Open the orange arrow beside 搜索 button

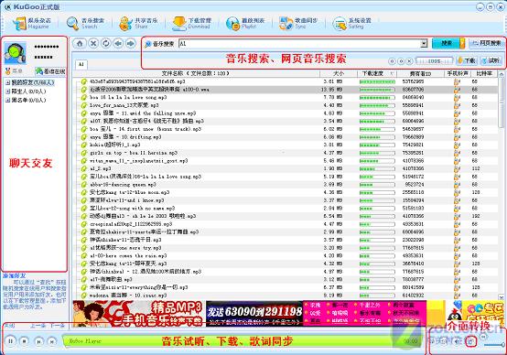click(462, 43)
